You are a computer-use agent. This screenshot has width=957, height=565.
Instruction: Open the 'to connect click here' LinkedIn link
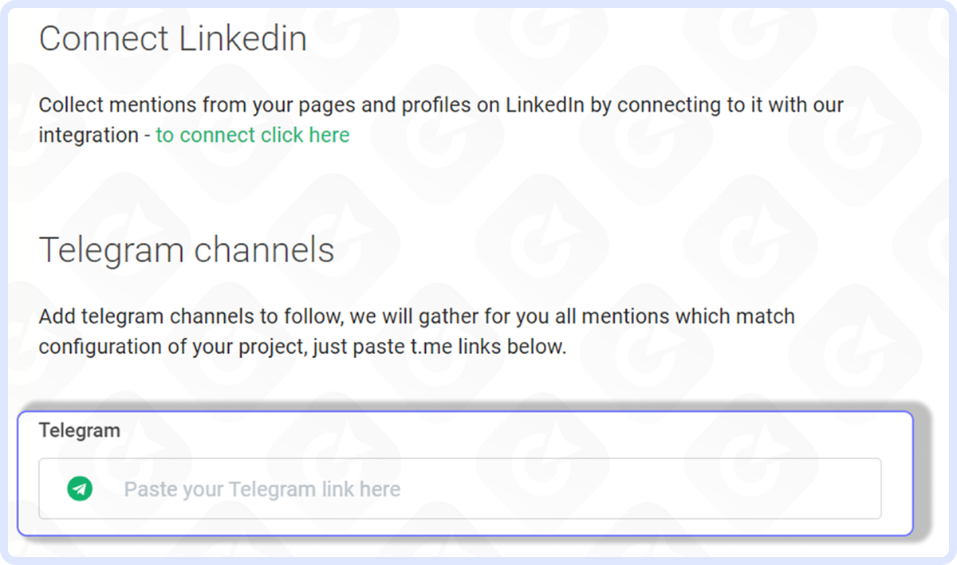[x=252, y=135]
